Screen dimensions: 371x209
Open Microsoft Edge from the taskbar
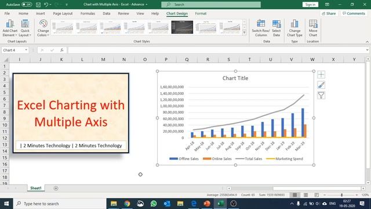pyautogui.click(x=194, y=204)
